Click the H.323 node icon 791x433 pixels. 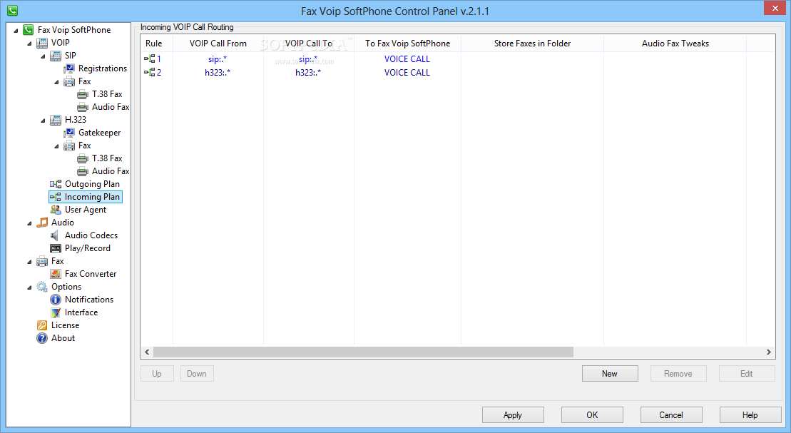click(x=56, y=120)
